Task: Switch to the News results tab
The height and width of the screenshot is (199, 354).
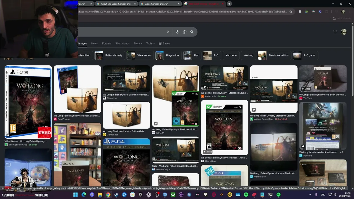Action: (94, 43)
